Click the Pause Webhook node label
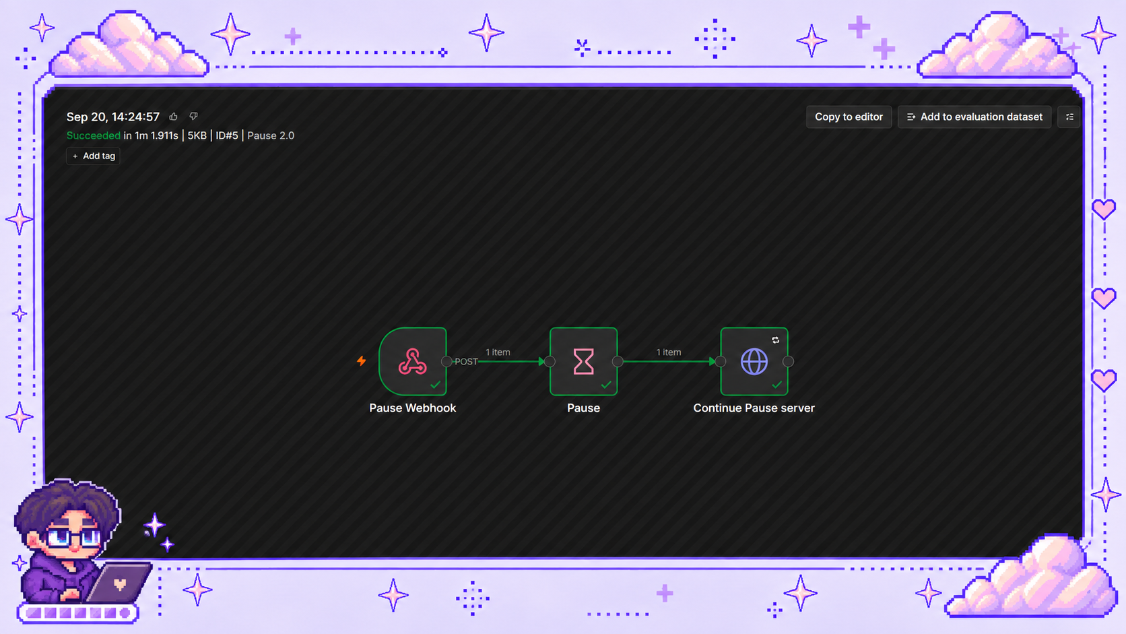The image size is (1126, 634). point(413,408)
